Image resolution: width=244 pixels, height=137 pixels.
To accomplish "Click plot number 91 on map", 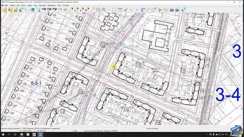I will 58,45.
